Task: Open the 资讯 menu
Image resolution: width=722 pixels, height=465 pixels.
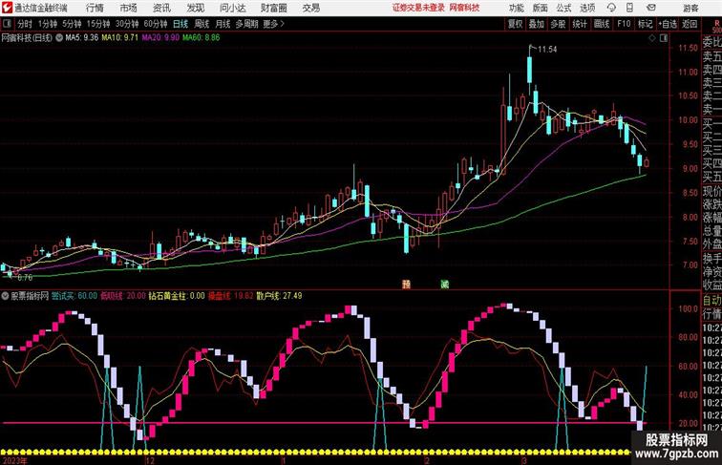Action: pyautogui.click(x=161, y=8)
